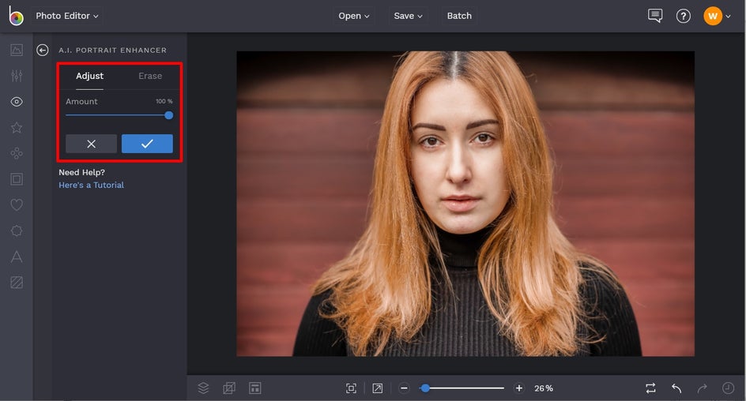This screenshot has width=746, height=401.
Task: Click the portrait photo on canvas
Action: tap(465, 204)
